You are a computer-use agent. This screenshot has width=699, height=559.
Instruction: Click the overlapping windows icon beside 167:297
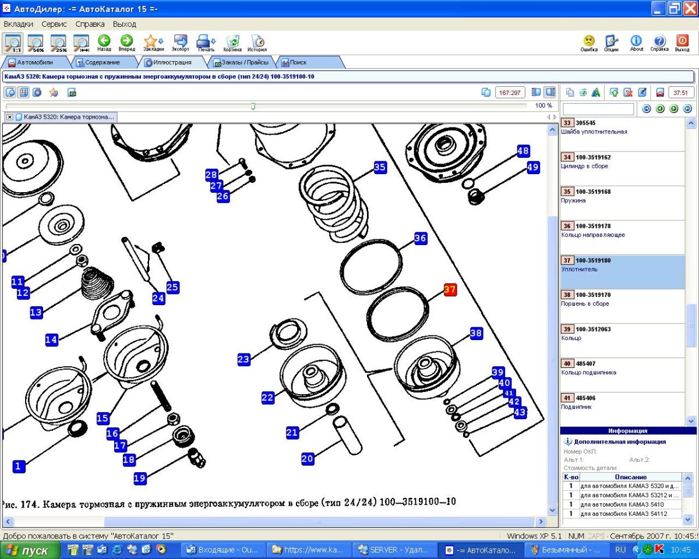pos(486,92)
